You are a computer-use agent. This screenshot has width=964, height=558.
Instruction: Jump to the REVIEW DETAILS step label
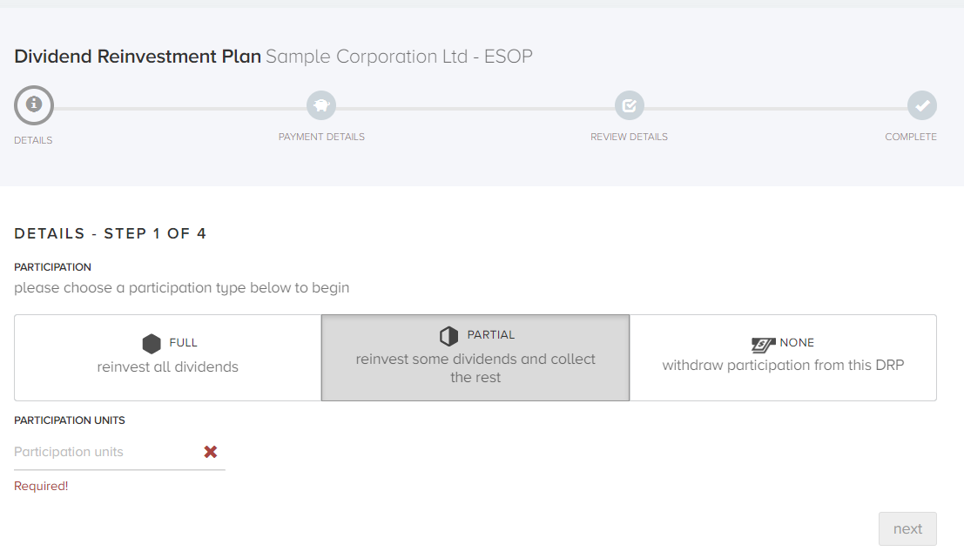pyautogui.click(x=629, y=137)
